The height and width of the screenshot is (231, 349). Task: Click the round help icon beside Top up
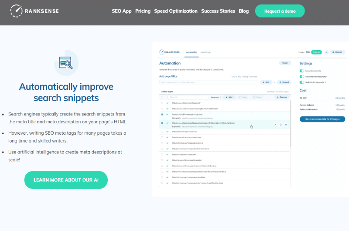coord(326,52)
